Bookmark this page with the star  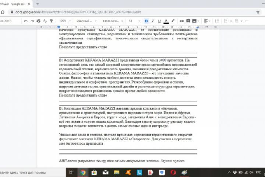(258, 12)
